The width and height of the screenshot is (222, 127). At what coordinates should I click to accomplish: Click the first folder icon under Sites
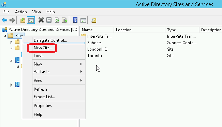[x=17, y=42]
